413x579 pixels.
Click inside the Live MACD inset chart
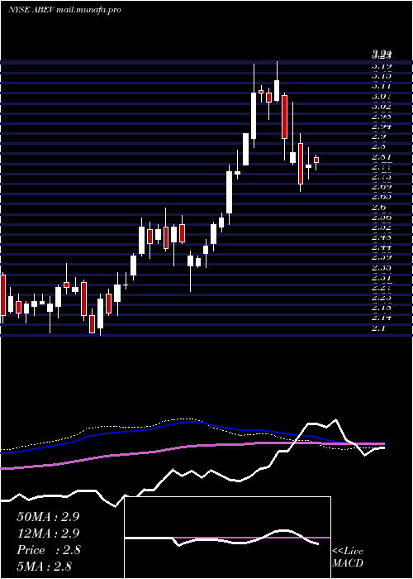pyautogui.click(x=227, y=538)
